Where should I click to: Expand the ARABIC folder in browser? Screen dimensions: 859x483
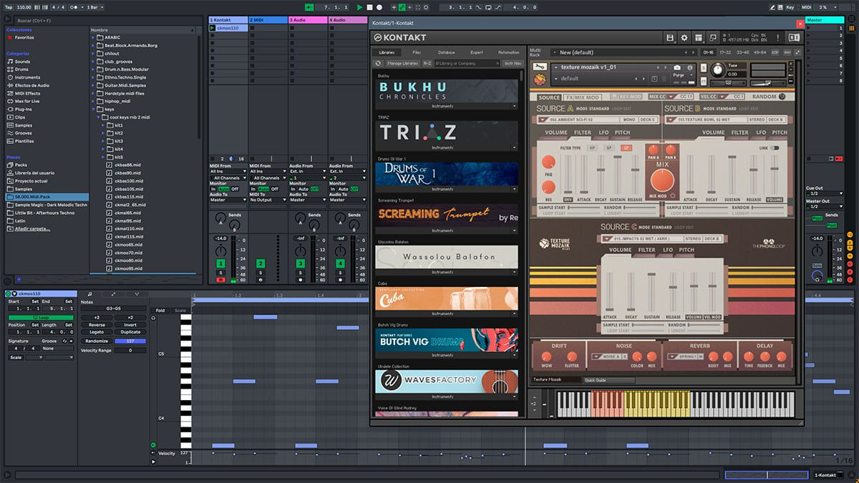click(94, 38)
